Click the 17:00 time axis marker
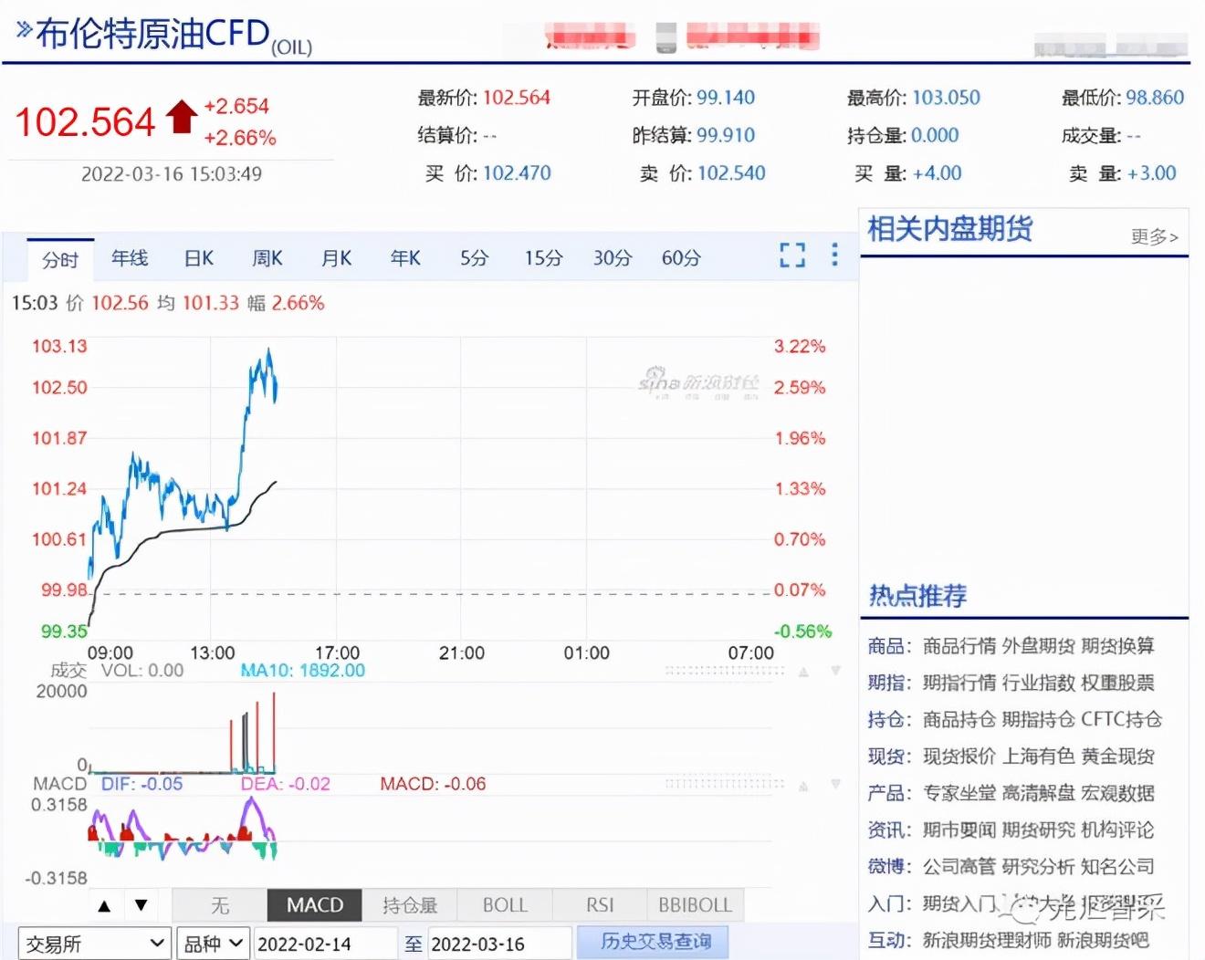Image resolution: width=1205 pixels, height=960 pixels. [337, 653]
